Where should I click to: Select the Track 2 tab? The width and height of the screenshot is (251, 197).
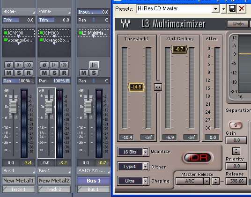(54, 190)
